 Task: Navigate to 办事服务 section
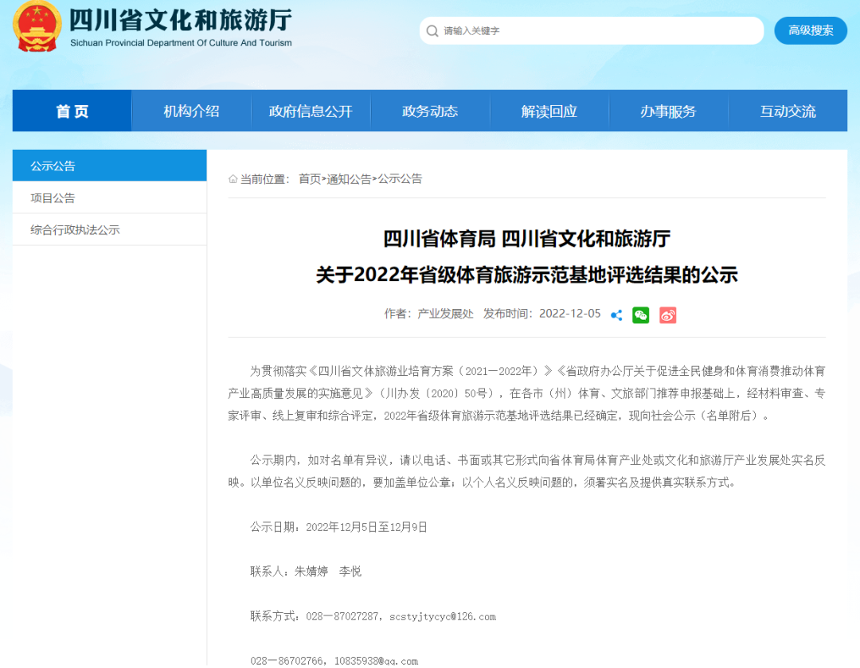click(x=668, y=111)
